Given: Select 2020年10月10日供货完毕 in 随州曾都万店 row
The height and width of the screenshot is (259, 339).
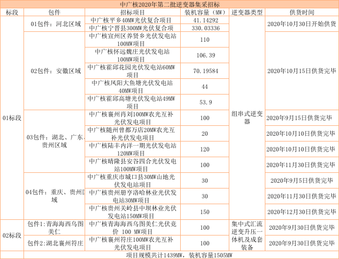Looking at the screenshot, I should 302,134.
